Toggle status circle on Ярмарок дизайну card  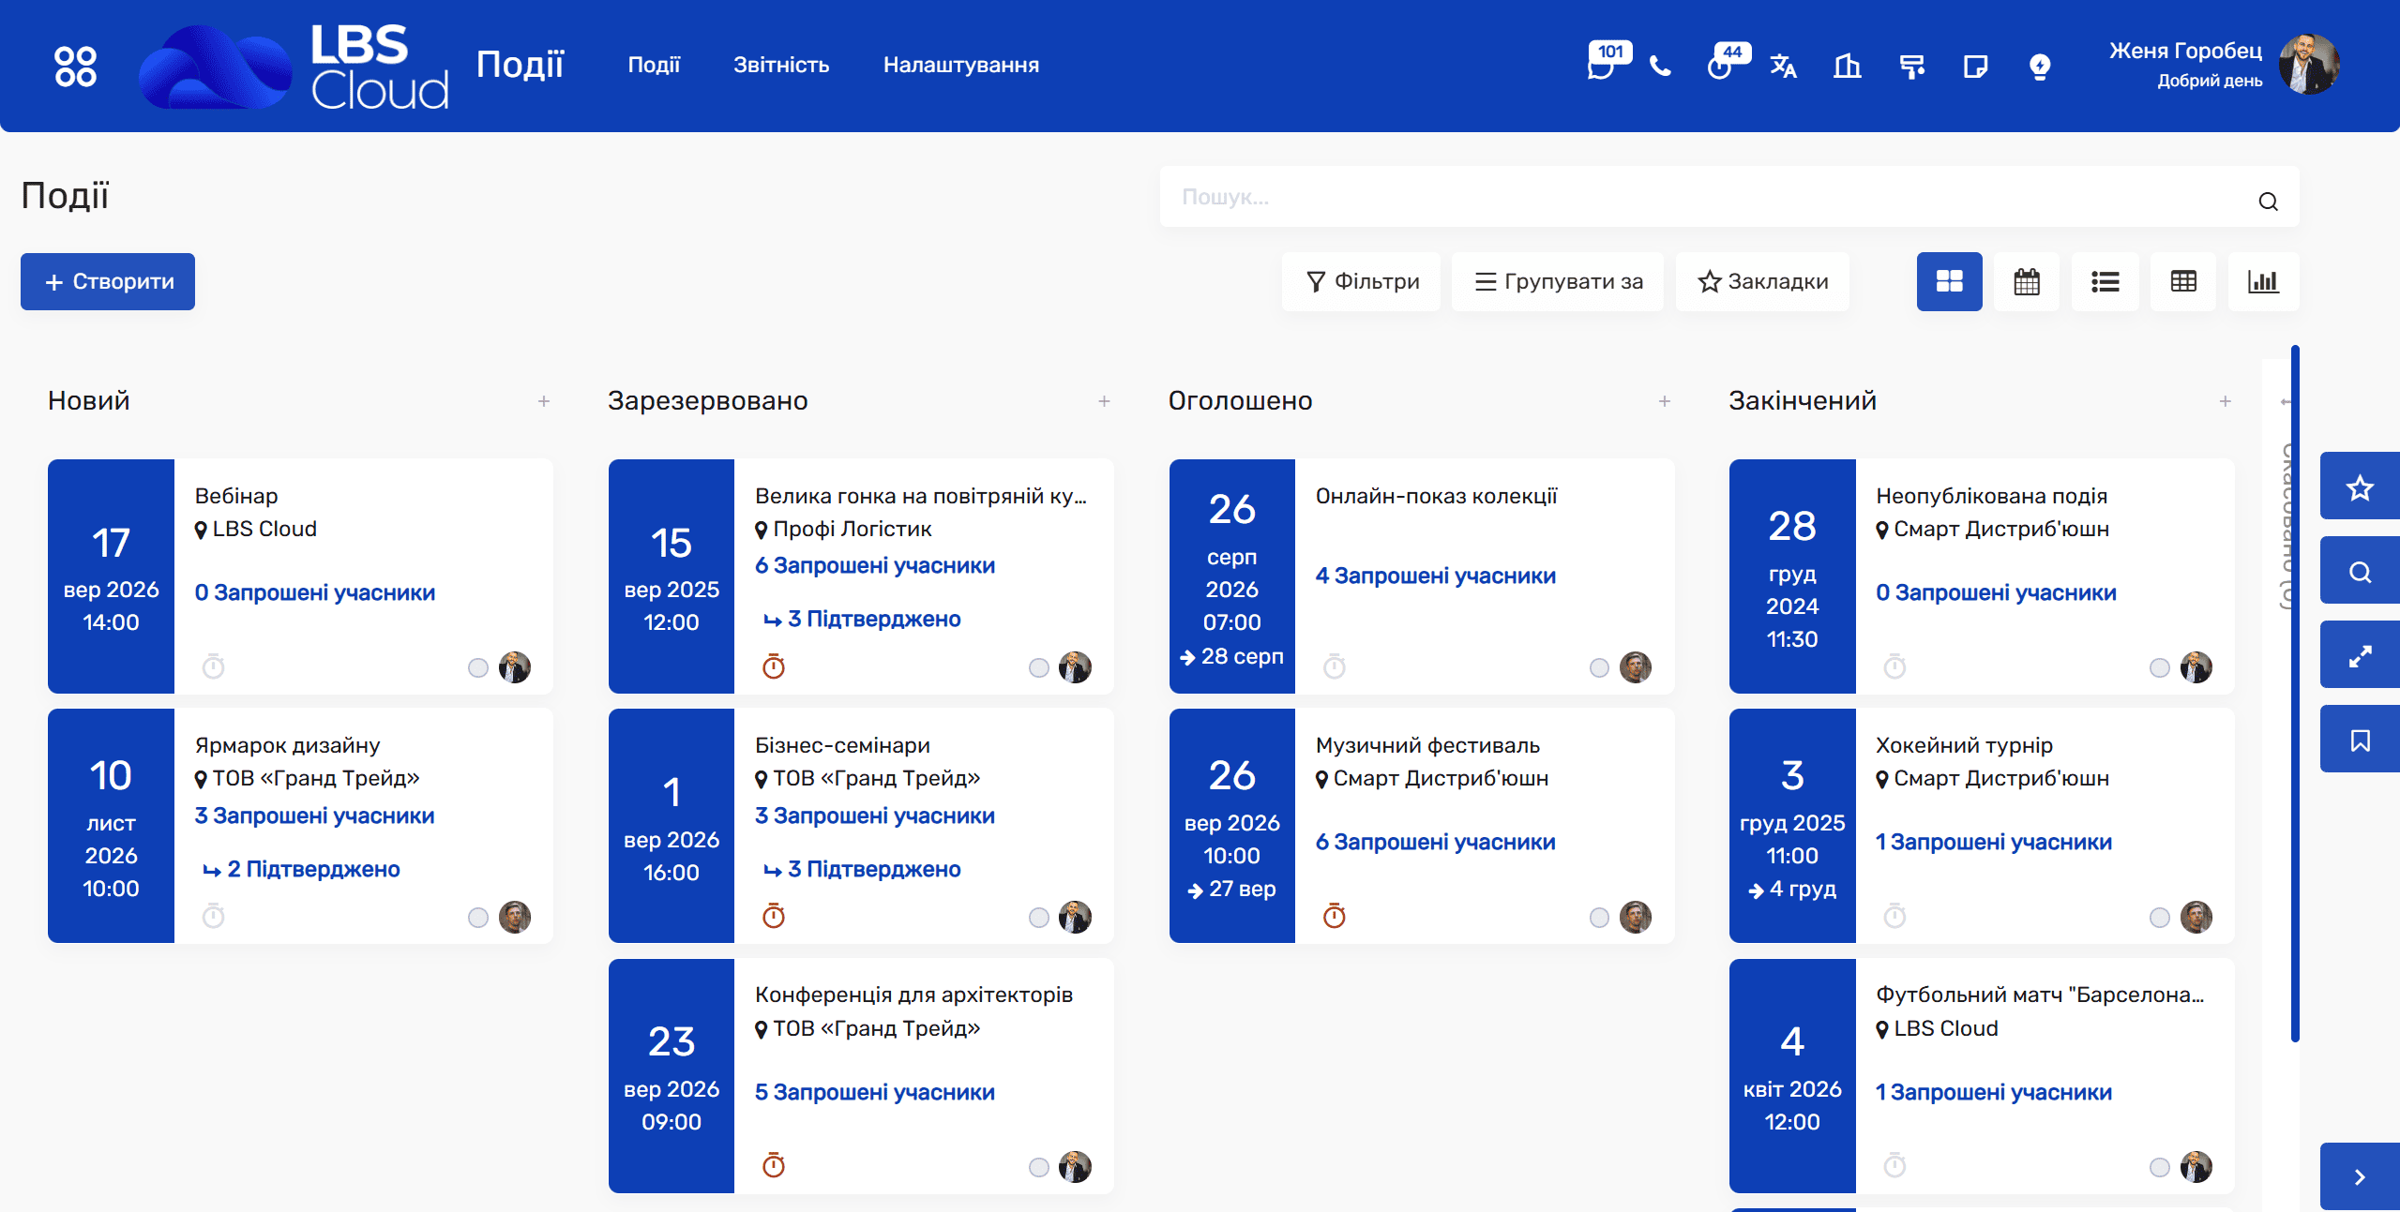478,917
